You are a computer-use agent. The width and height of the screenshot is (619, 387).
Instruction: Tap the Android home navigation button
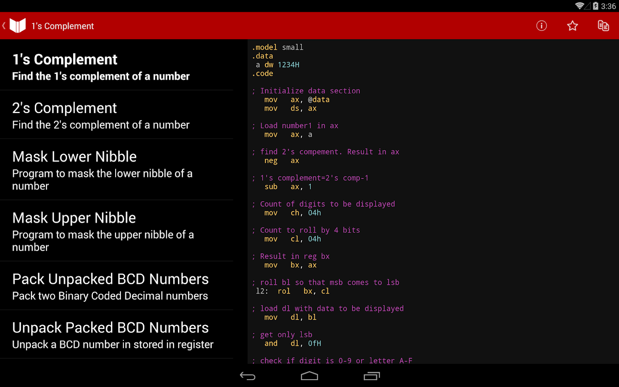[x=309, y=376]
